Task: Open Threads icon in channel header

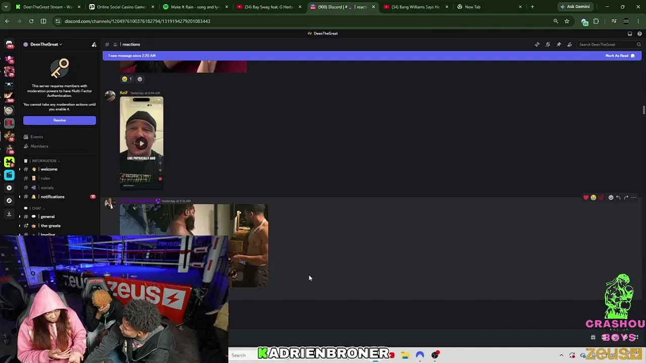Action: tap(537, 44)
